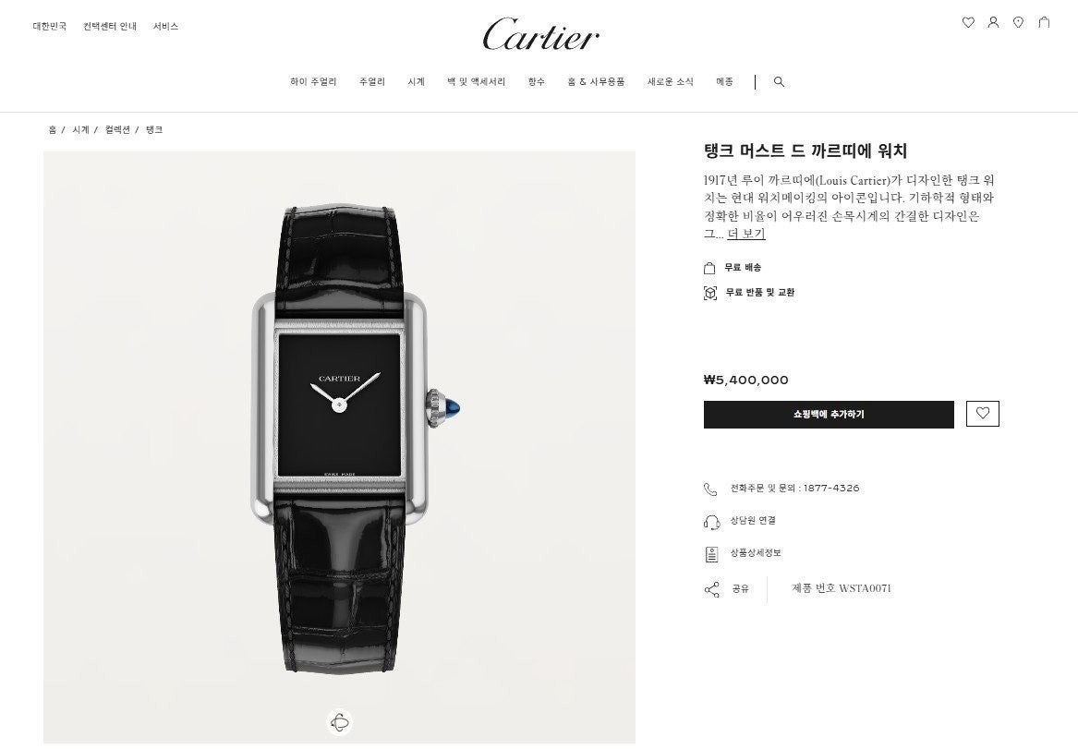Open the 시계 navigation menu

click(416, 82)
